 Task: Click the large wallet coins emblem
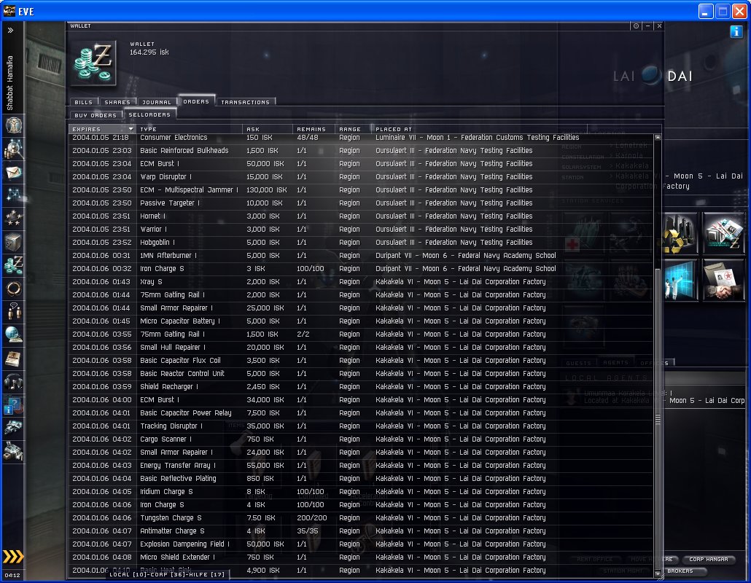click(94, 63)
